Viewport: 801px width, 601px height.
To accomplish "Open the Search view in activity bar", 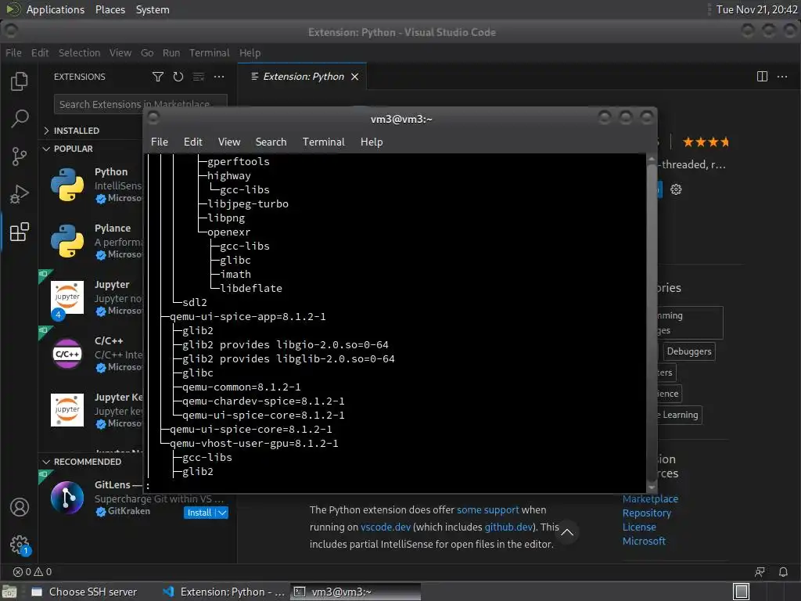I will (x=20, y=119).
